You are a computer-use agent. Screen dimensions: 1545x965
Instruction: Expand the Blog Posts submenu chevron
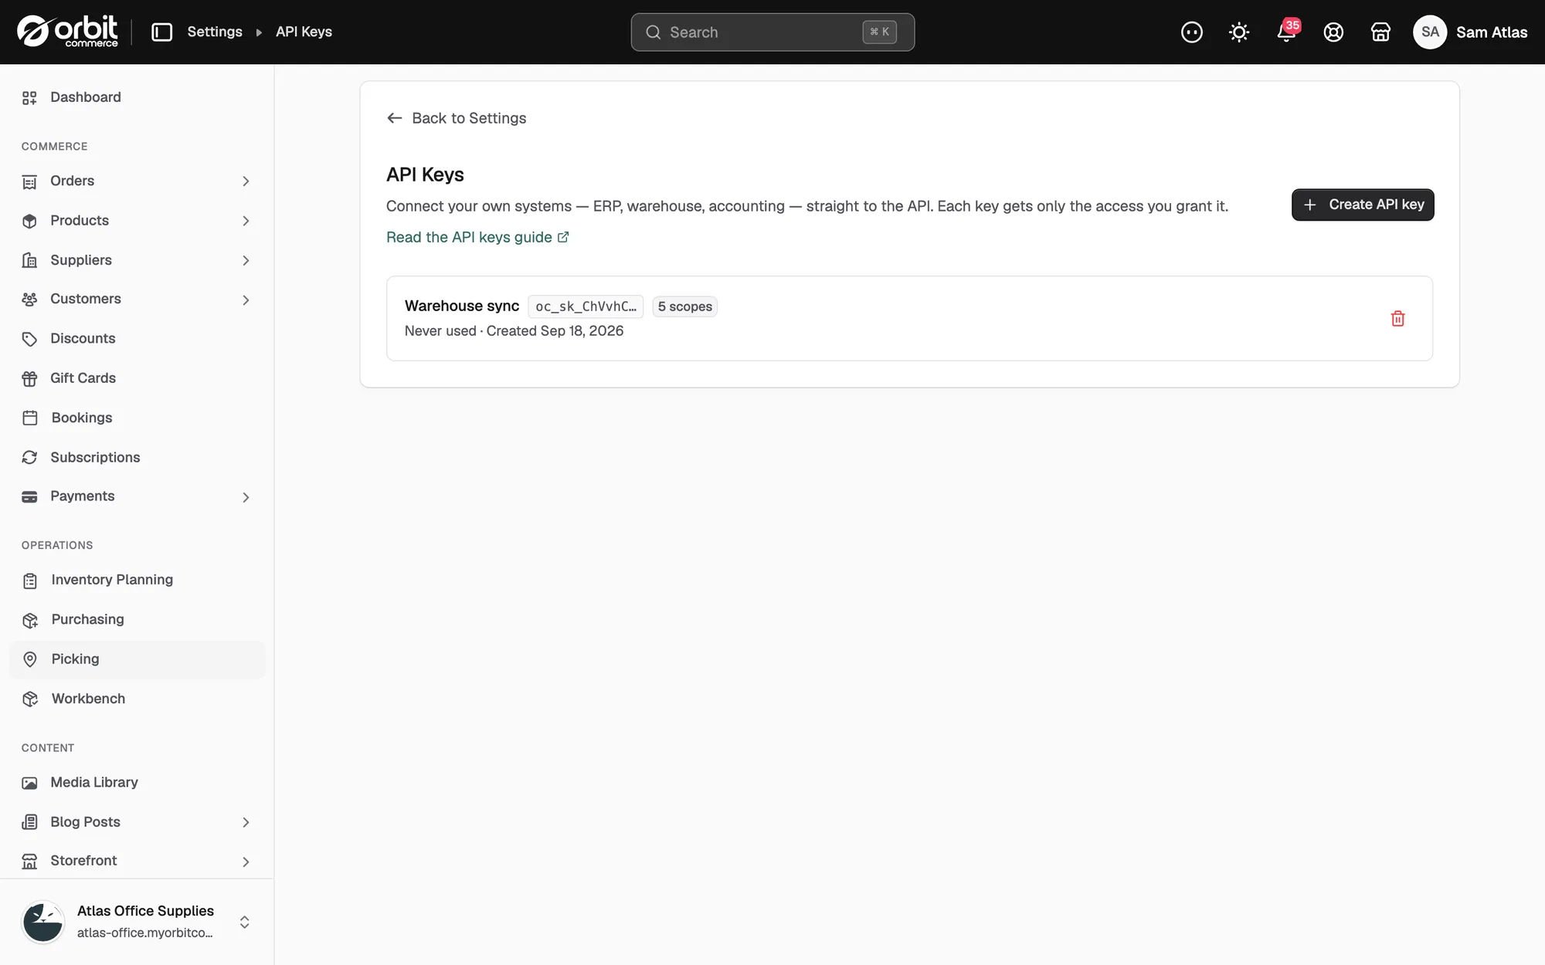point(246,822)
